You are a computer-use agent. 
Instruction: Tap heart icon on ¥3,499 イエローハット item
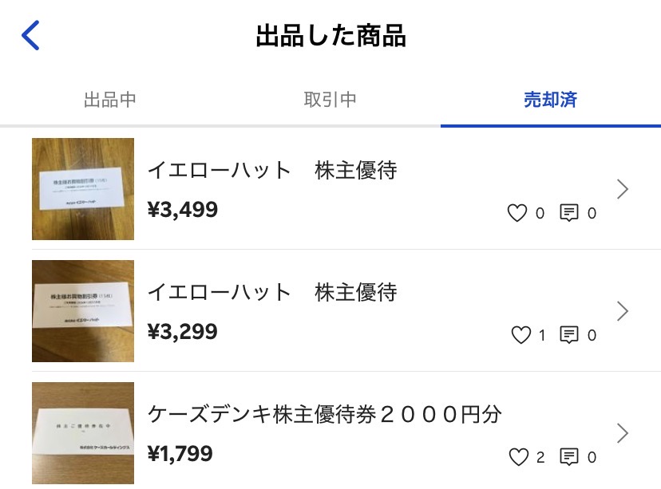[x=517, y=213]
